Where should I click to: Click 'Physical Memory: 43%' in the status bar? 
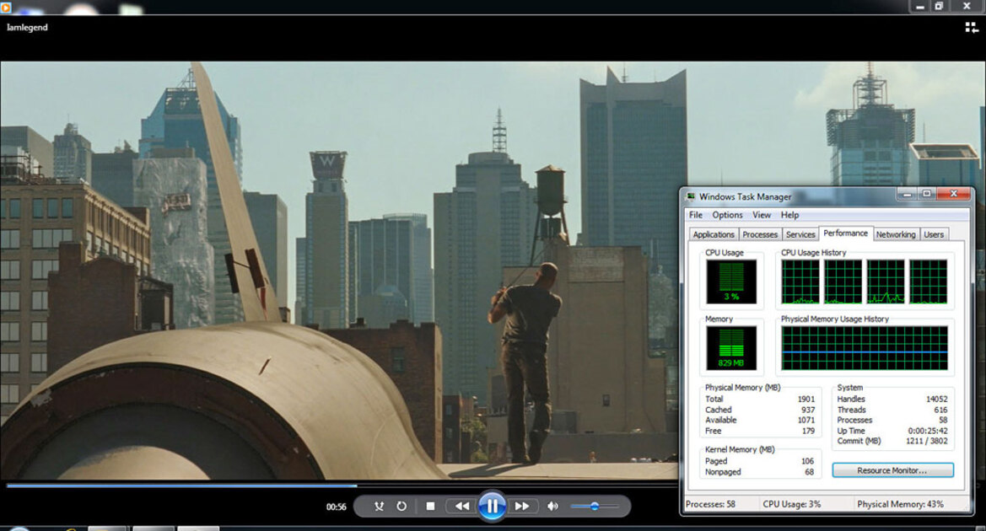point(901,504)
